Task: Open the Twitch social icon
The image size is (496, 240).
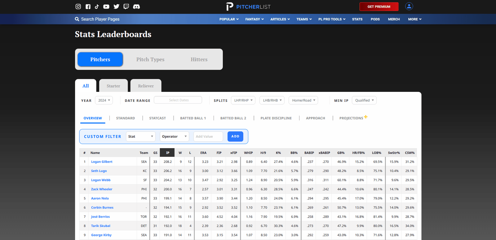Action: 126,6
